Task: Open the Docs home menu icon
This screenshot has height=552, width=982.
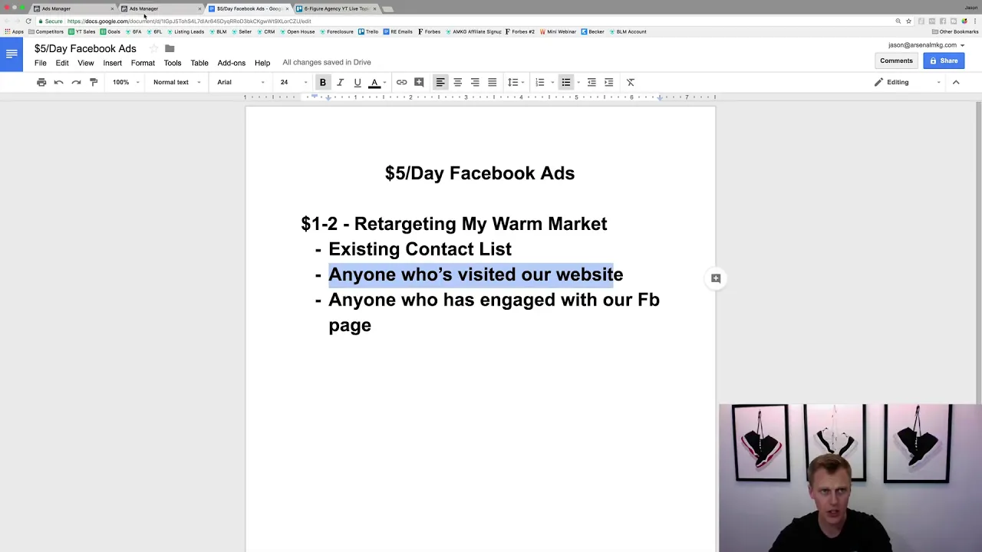Action: click(12, 54)
